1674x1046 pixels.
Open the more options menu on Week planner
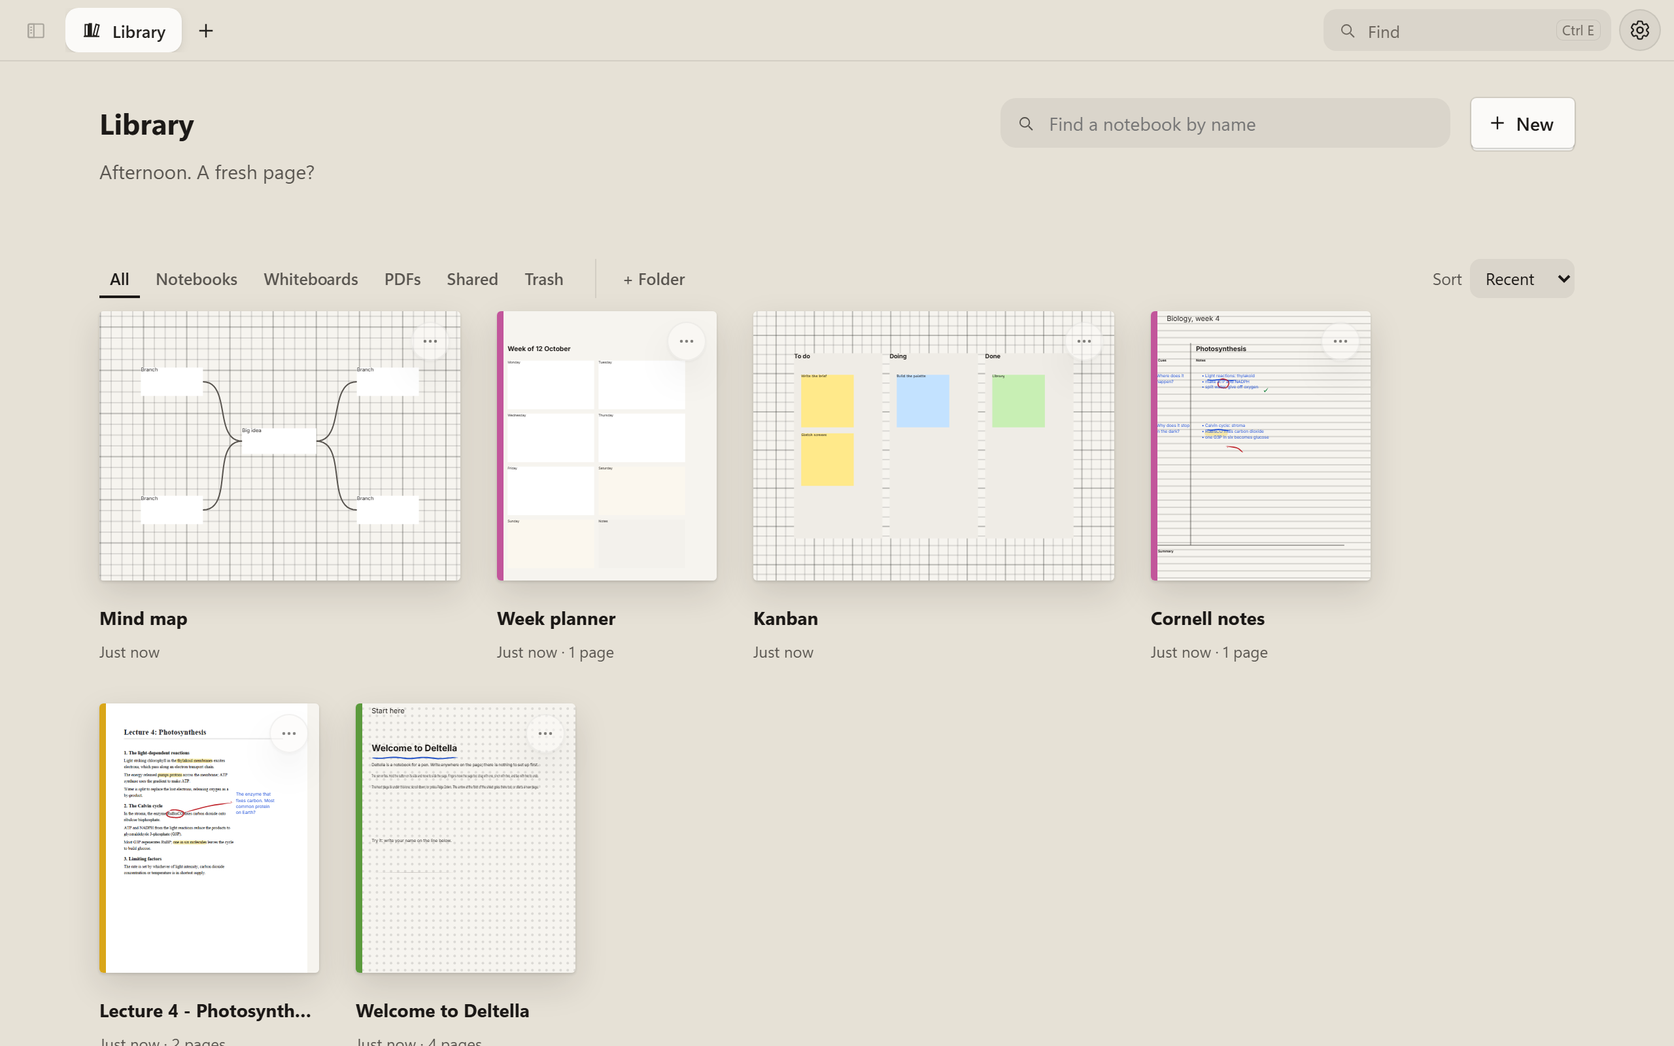(686, 341)
